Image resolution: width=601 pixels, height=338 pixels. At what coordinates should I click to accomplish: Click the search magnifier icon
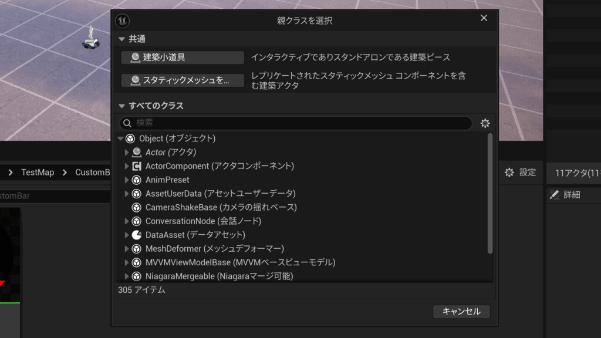pyautogui.click(x=127, y=123)
